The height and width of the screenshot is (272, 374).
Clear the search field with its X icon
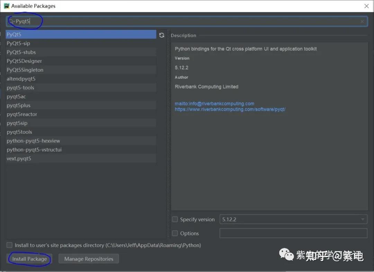tap(362, 21)
